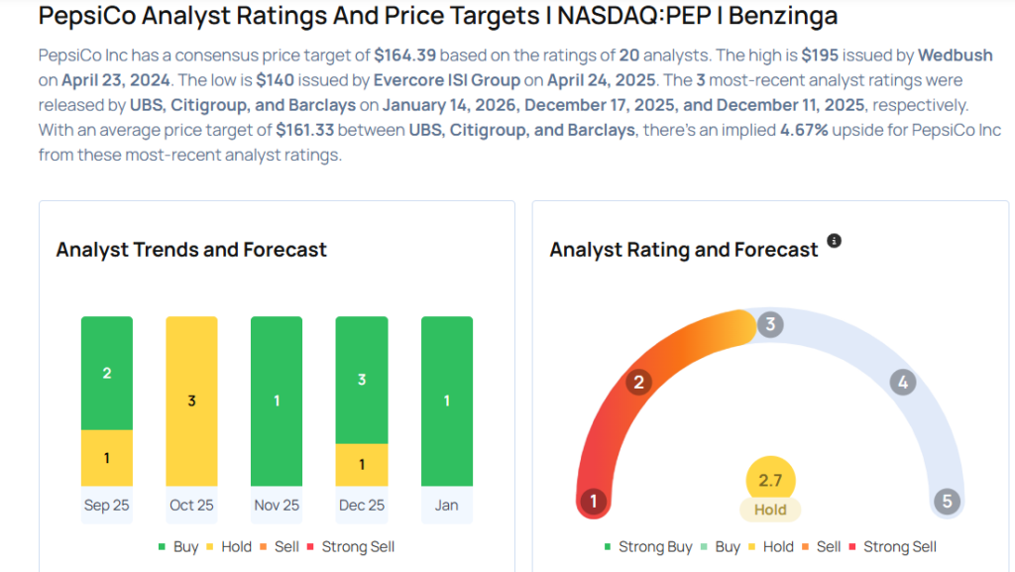Click gauge marker number 4
The image size is (1015, 572).
click(x=901, y=383)
